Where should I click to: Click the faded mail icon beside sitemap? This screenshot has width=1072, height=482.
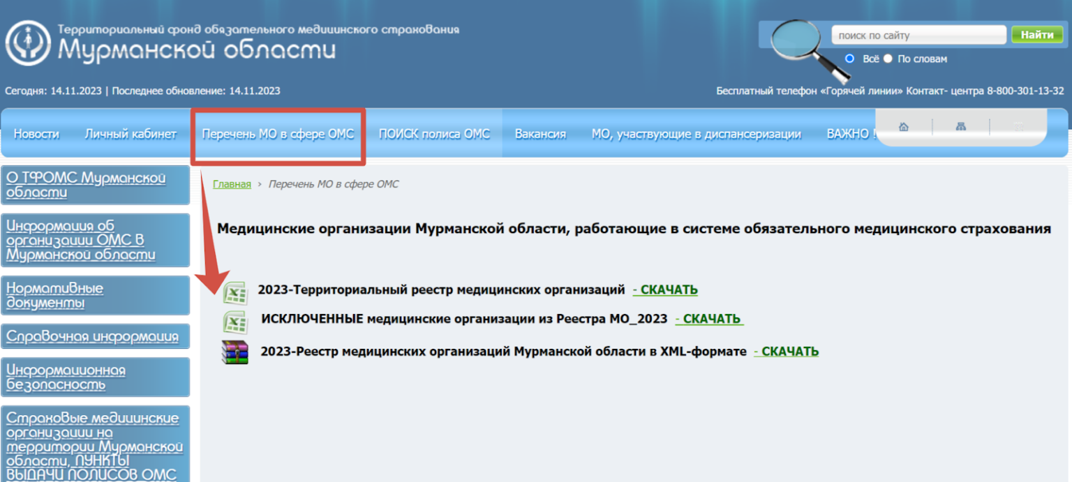pyautogui.click(x=1018, y=127)
